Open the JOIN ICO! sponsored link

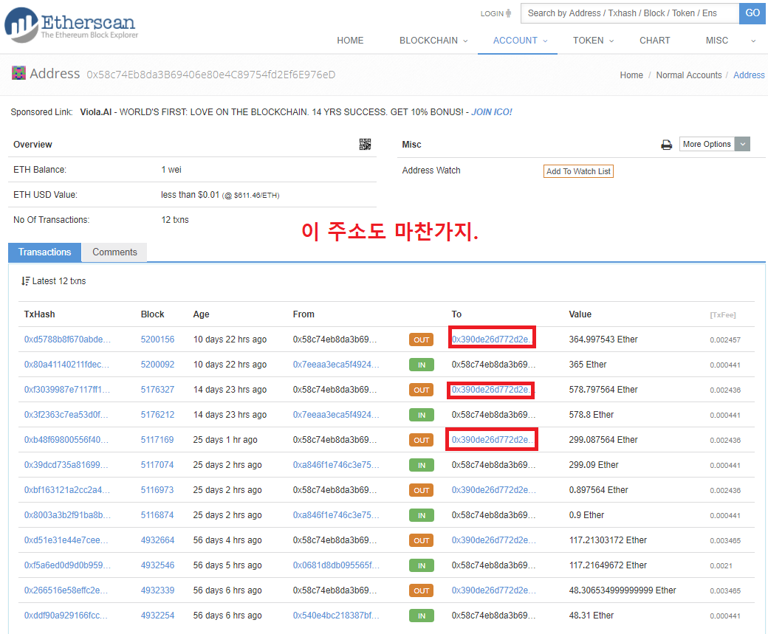tap(491, 112)
